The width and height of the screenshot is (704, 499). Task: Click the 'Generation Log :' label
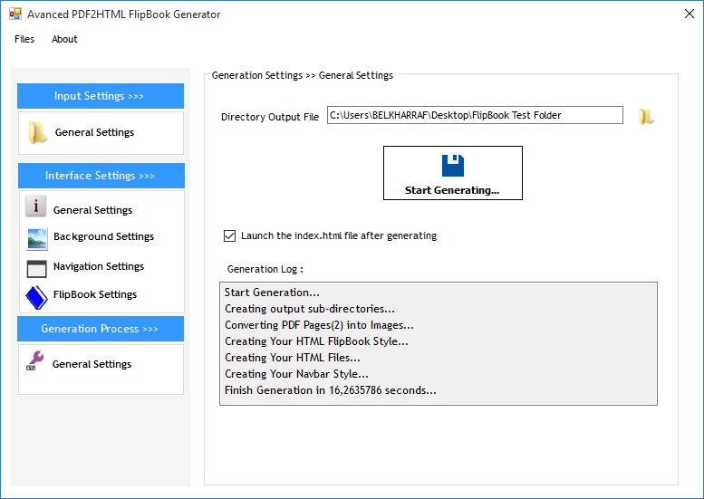pyautogui.click(x=265, y=269)
